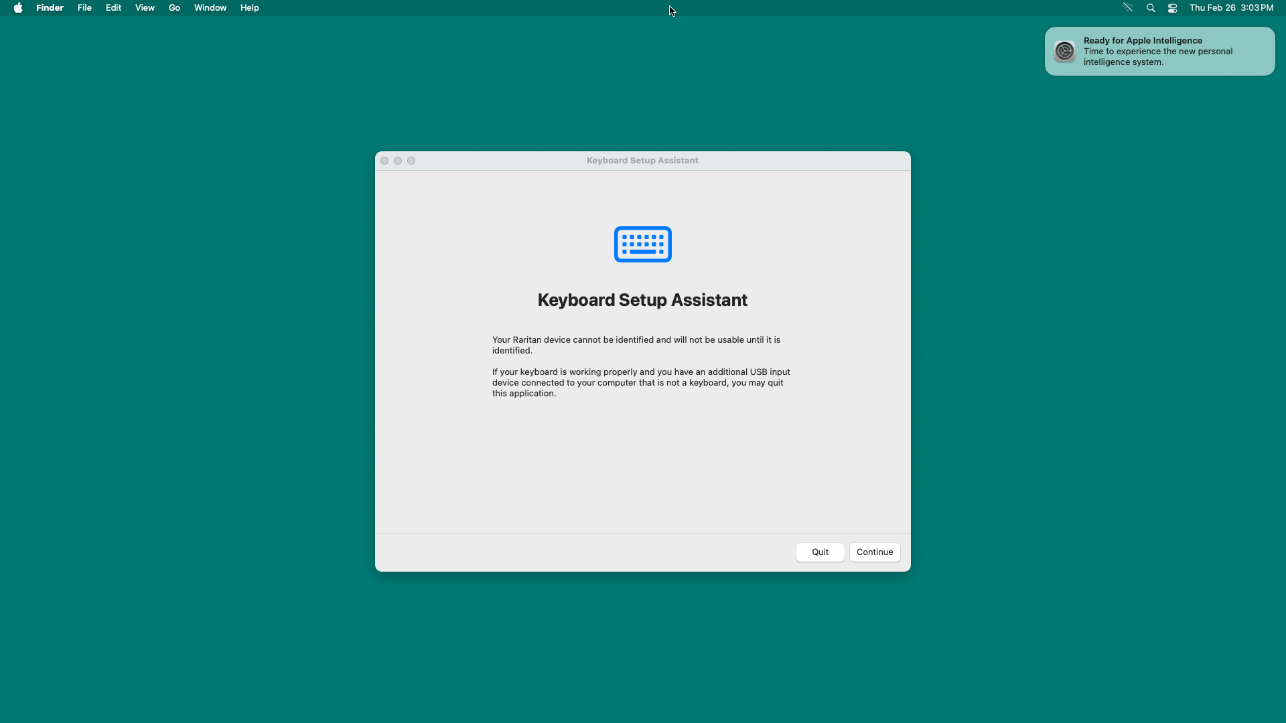The width and height of the screenshot is (1286, 723).
Task: Click the date and time clock
Action: (x=1231, y=8)
